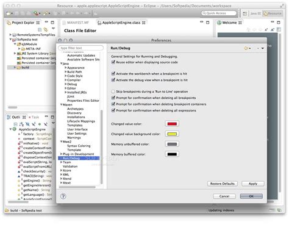Confirm Preferences with OK
Viewport: 289px width, 225px height.
pyautogui.click(x=251, y=196)
